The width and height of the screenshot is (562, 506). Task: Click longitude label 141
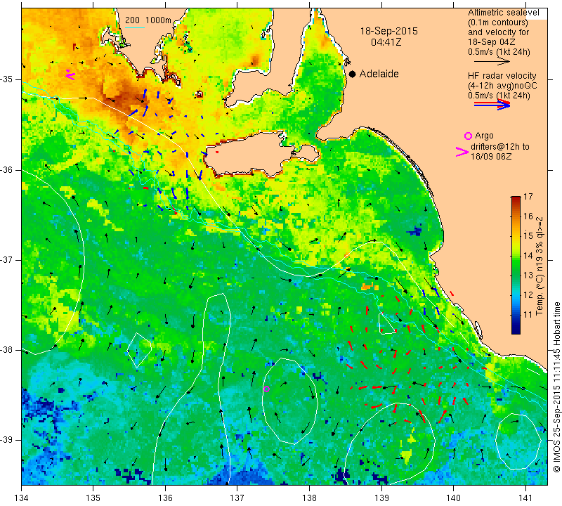point(525,498)
